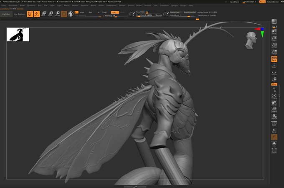
Task: Open the Stroke menu
Action: tap(139, 5)
